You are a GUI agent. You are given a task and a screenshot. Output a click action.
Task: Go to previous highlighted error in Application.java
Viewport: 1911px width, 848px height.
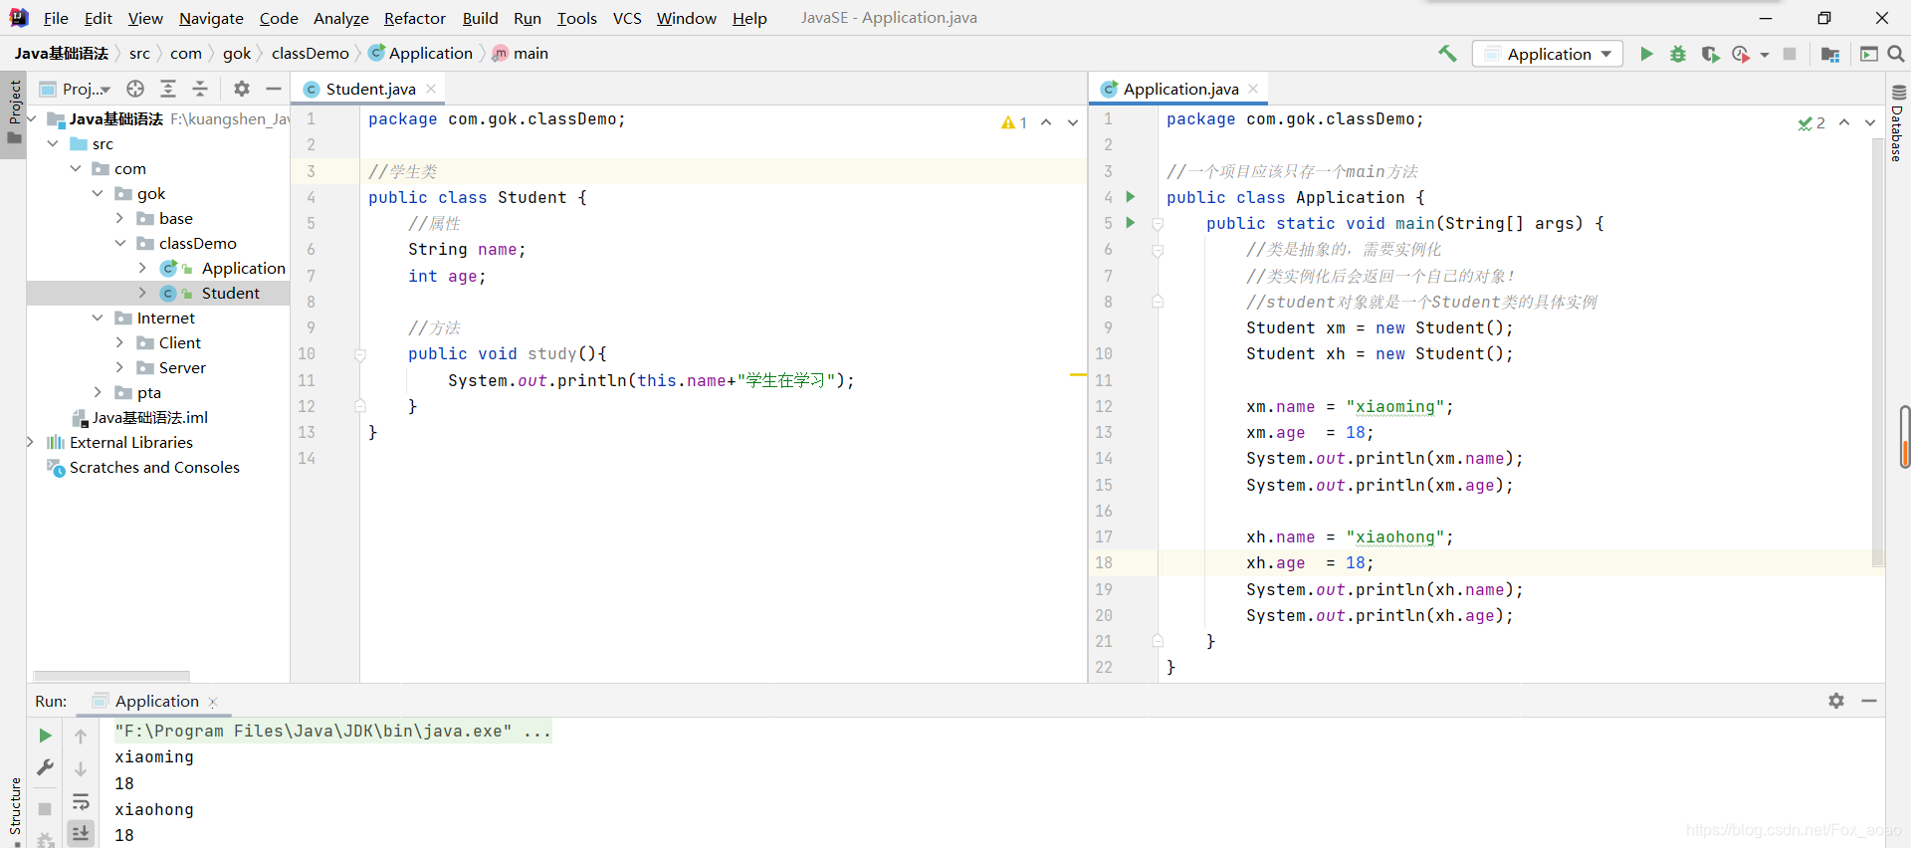click(x=1844, y=122)
